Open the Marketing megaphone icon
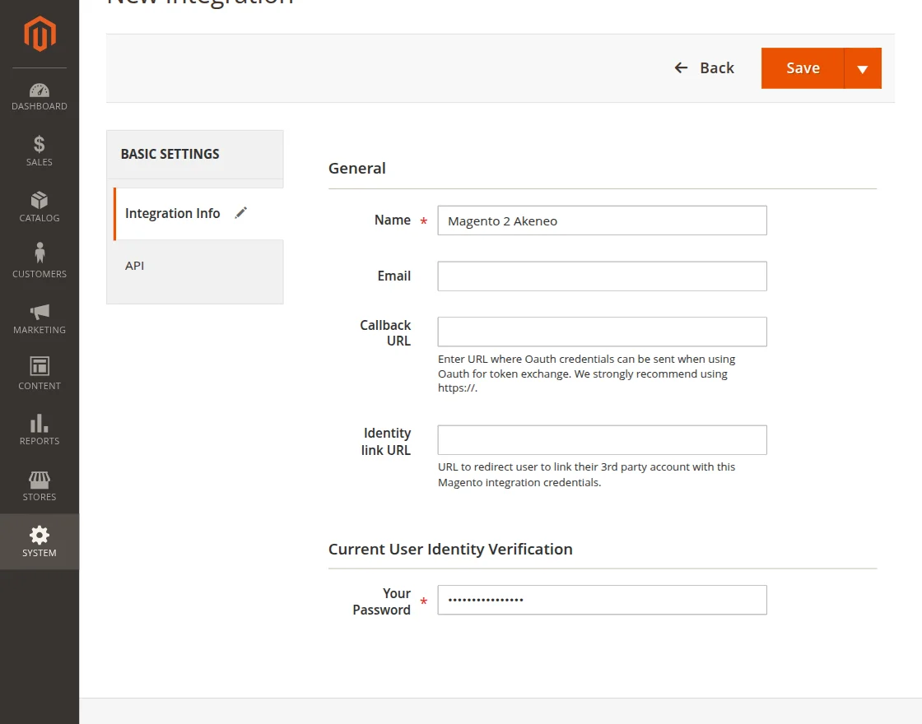 (x=40, y=312)
